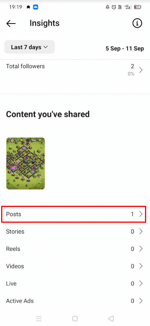Tap the 5 Sep - 11 Sep date range
This screenshot has width=150, height=326.
coord(125,49)
